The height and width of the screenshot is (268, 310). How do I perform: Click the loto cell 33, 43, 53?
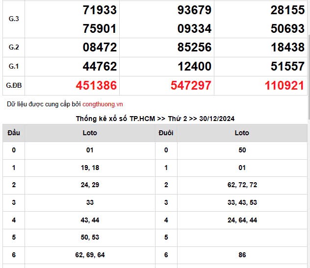tap(242, 202)
